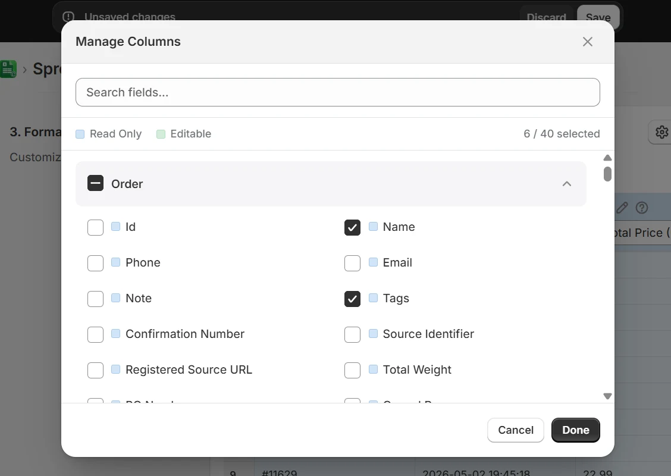671x476 pixels.
Task: Check the Phone field checkbox
Action: pos(95,263)
